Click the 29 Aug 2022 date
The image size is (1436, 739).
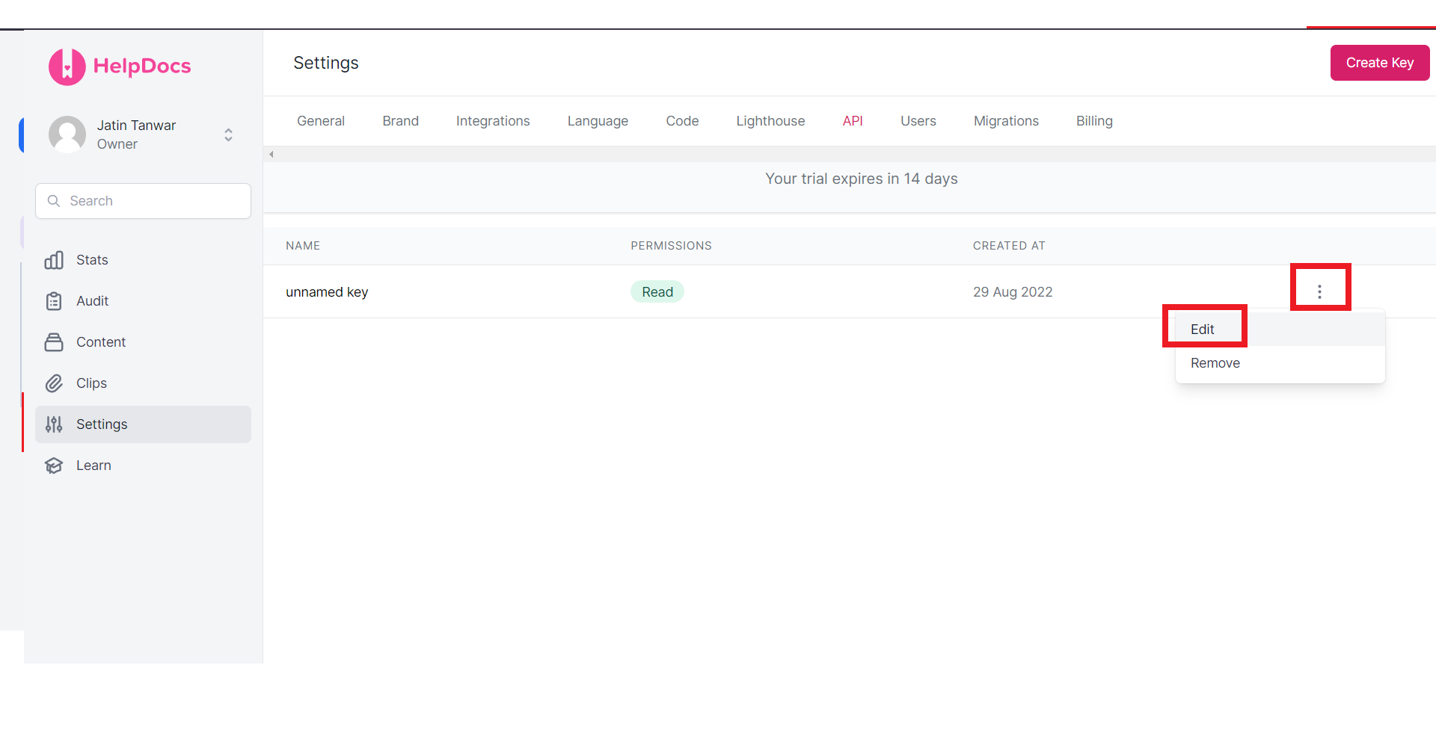(x=1013, y=292)
